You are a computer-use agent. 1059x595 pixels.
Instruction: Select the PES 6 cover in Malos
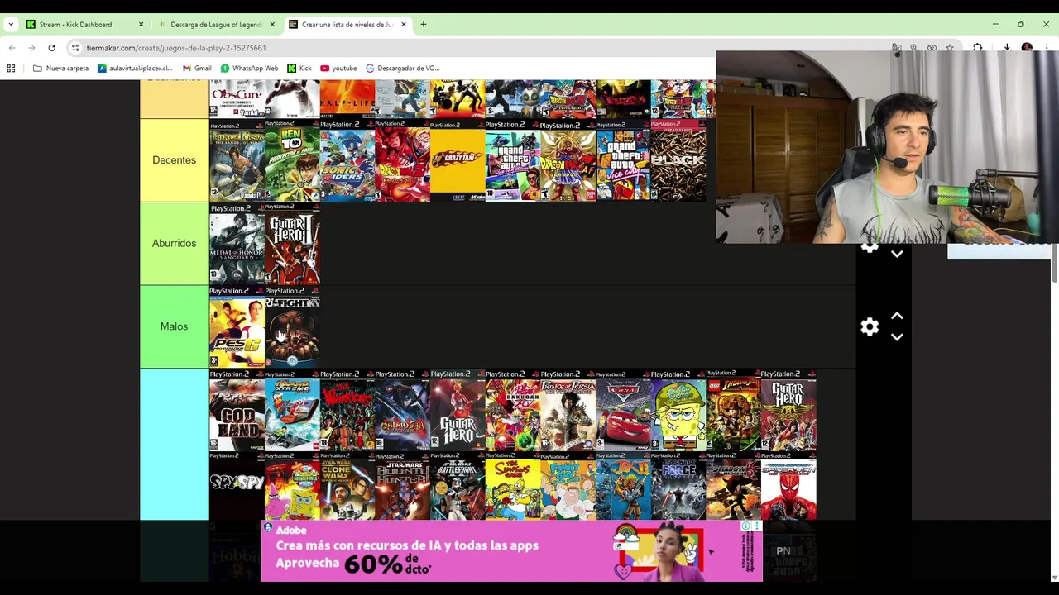tap(237, 326)
